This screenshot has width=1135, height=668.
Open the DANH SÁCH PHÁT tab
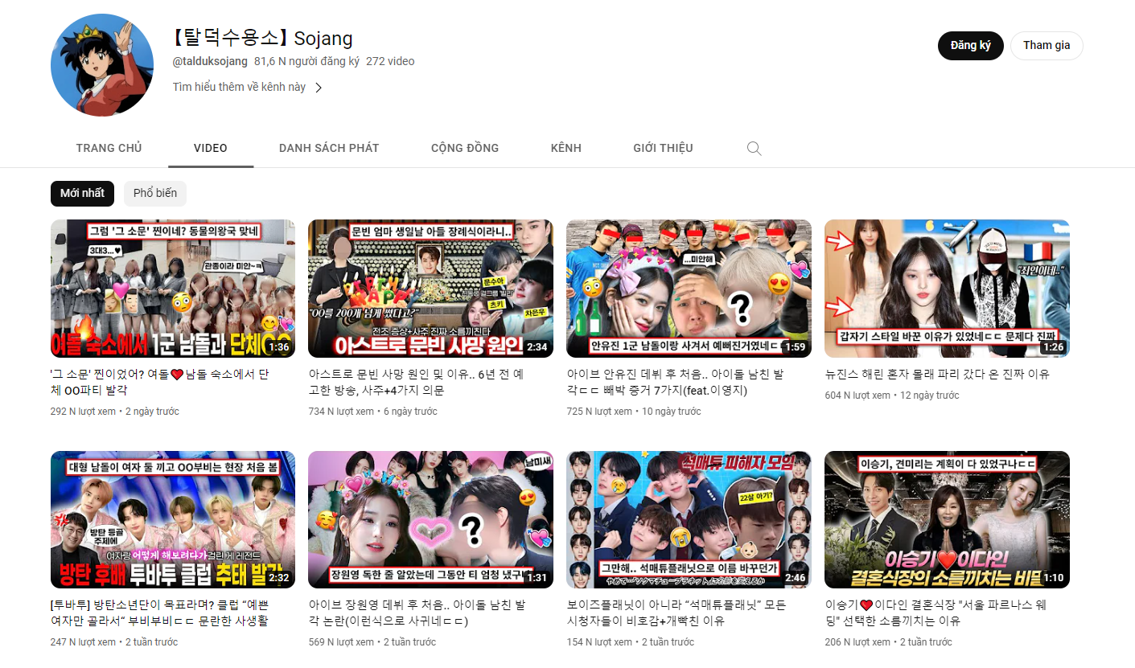(328, 148)
